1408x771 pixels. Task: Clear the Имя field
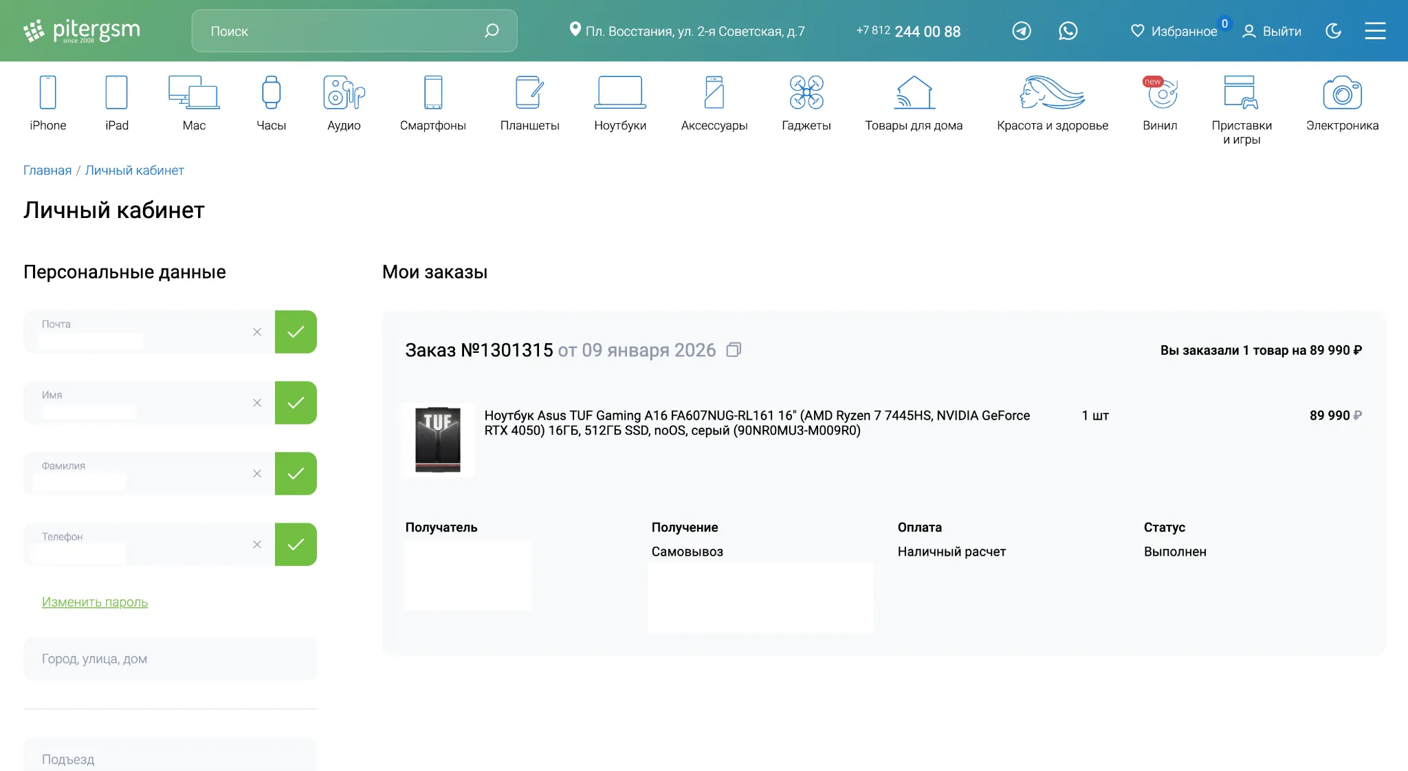point(257,403)
